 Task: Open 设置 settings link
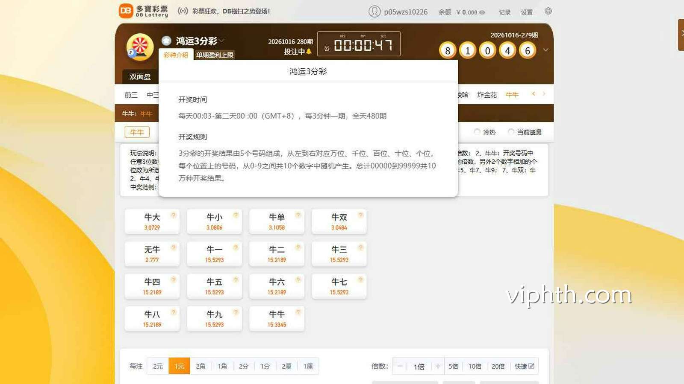[x=527, y=12]
